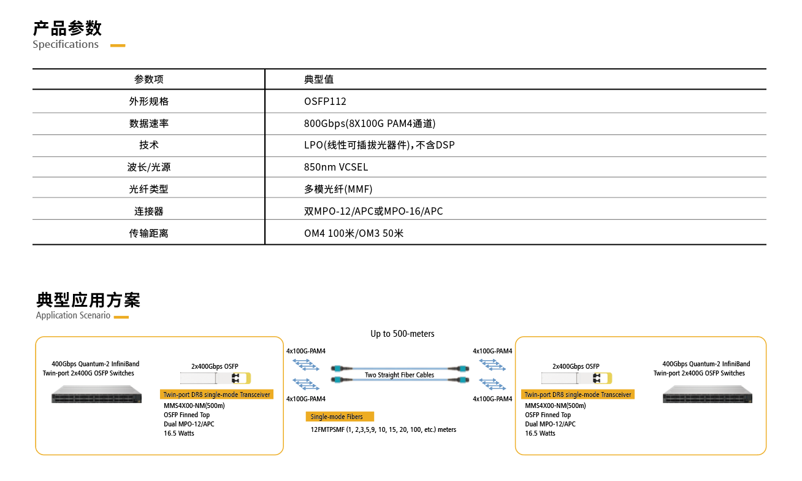Screen dimensions: 802x481
Task: Click the 传输距离 row label
Action: click(x=149, y=233)
